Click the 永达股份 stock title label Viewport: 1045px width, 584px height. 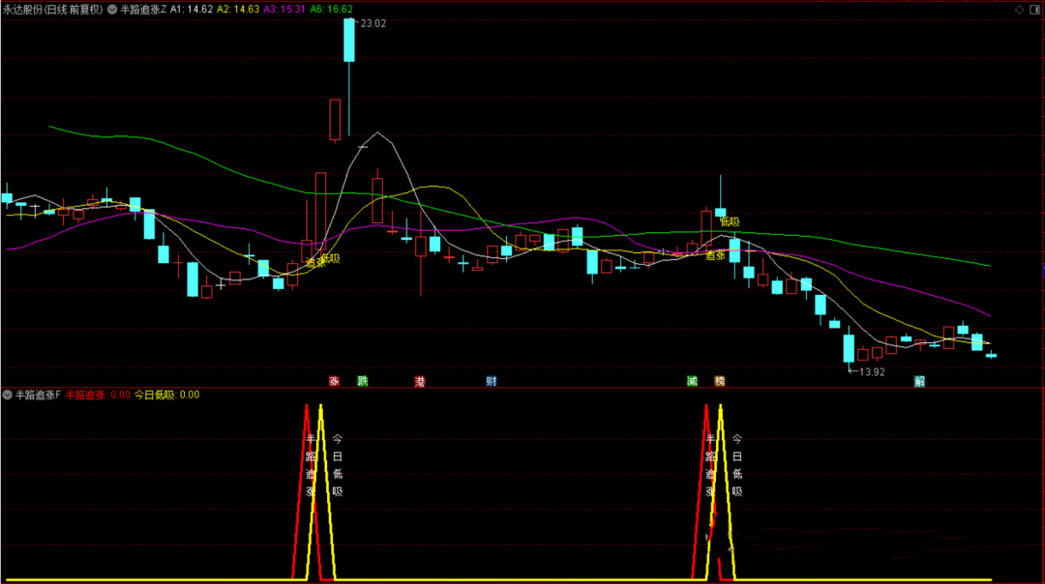click(52, 9)
